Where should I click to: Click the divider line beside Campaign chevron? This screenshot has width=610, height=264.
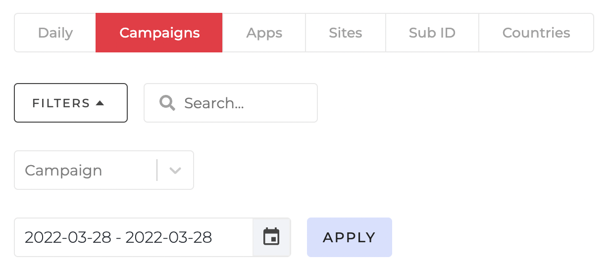157,170
